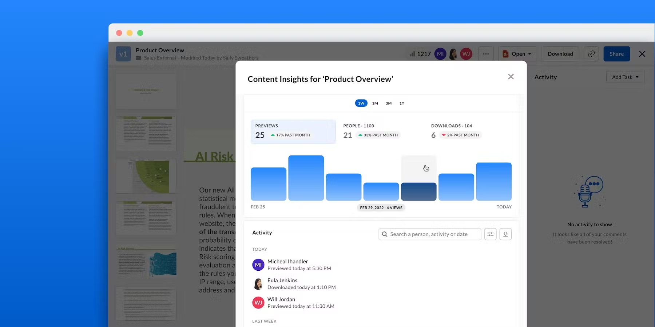Image resolution: width=655 pixels, height=327 pixels.
Task: Close the Content Insights dialog
Action: [511, 77]
